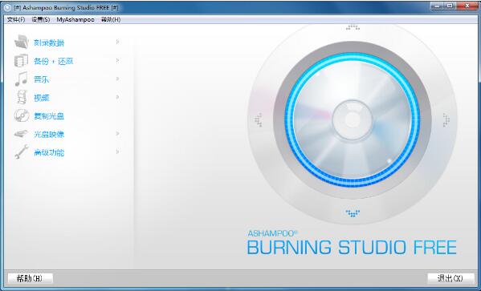Open the 设置(S) menu
This screenshot has width=481, height=291.
tap(41, 19)
